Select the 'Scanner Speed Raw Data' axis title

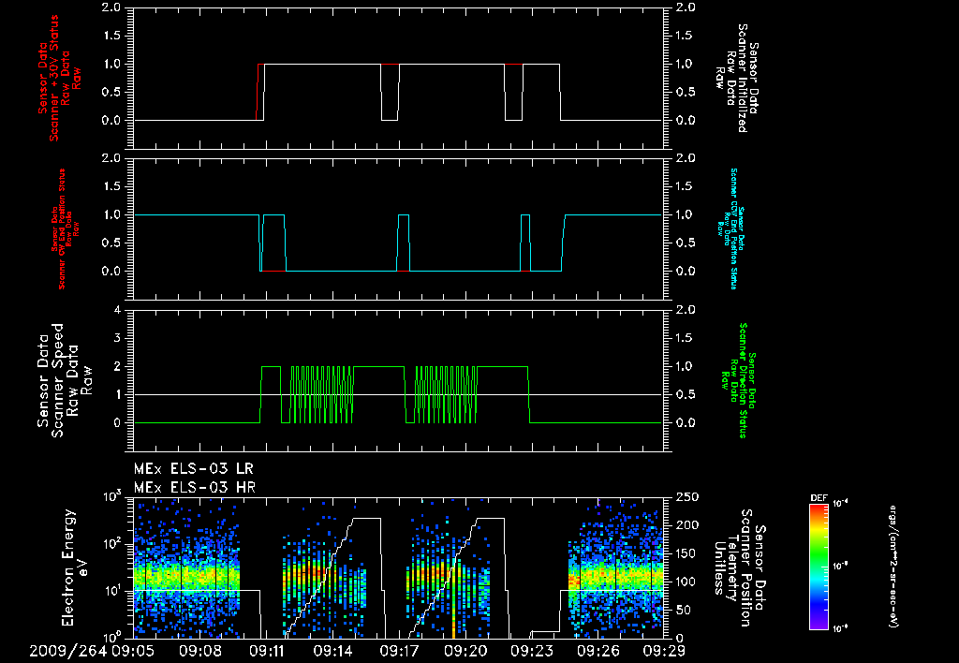tap(65, 380)
